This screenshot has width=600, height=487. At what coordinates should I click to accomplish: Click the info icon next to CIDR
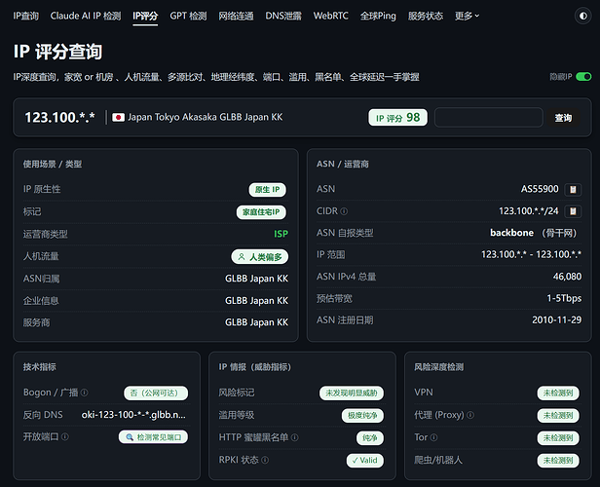(x=344, y=211)
